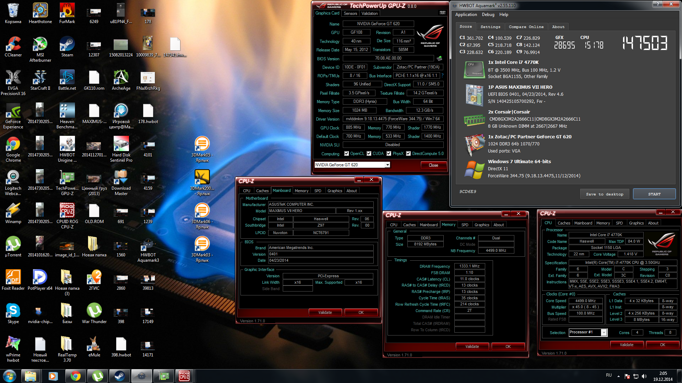The width and height of the screenshot is (682, 383).
Task: Select the HWBOT Unigine desktop icon
Action: (67, 149)
